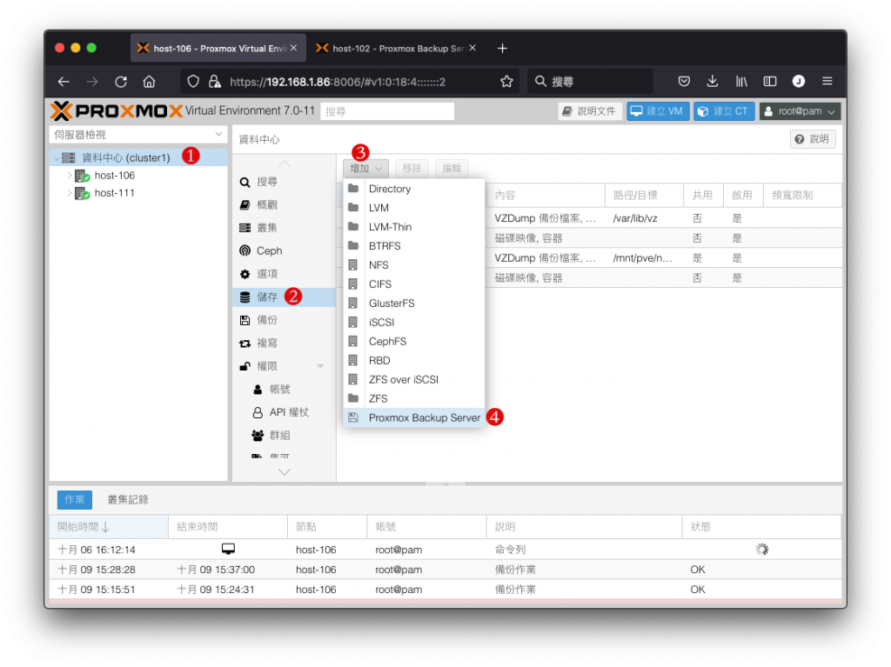This screenshot has width=891, height=667.
Task: Reload the page with the refresh icon
Action: [x=120, y=82]
